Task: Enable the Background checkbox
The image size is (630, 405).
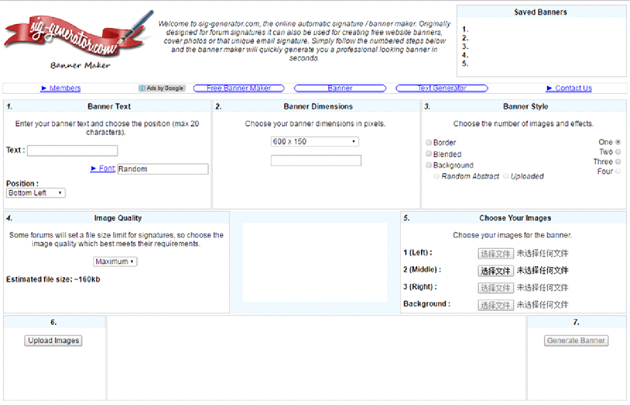Action: tap(429, 165)
